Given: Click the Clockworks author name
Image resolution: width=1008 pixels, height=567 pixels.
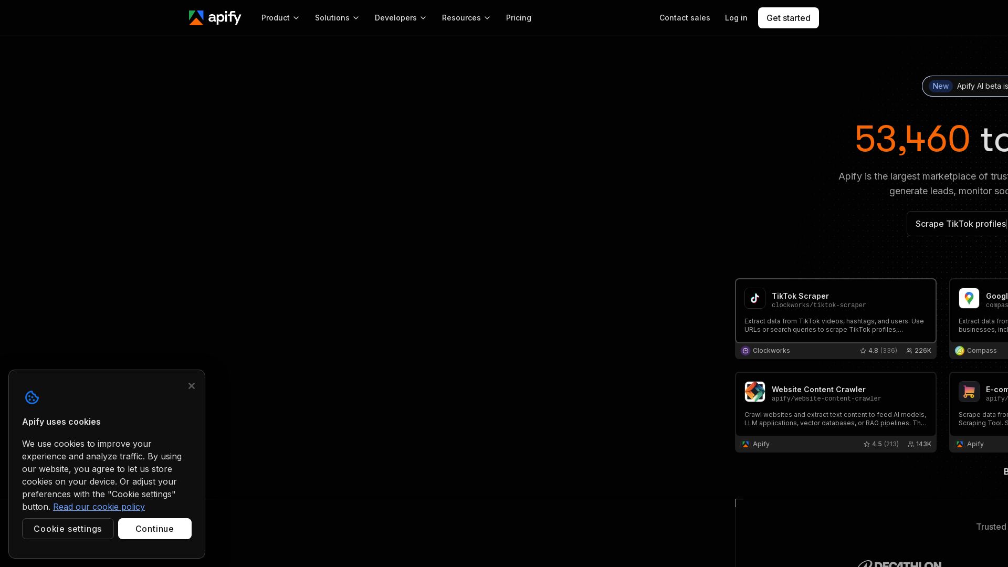Looking at the screenshot, I should 771,351.
